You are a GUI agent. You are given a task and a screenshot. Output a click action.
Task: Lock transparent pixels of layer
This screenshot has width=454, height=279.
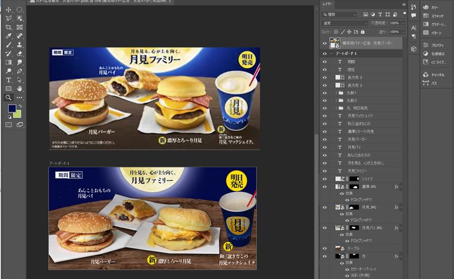336,32
